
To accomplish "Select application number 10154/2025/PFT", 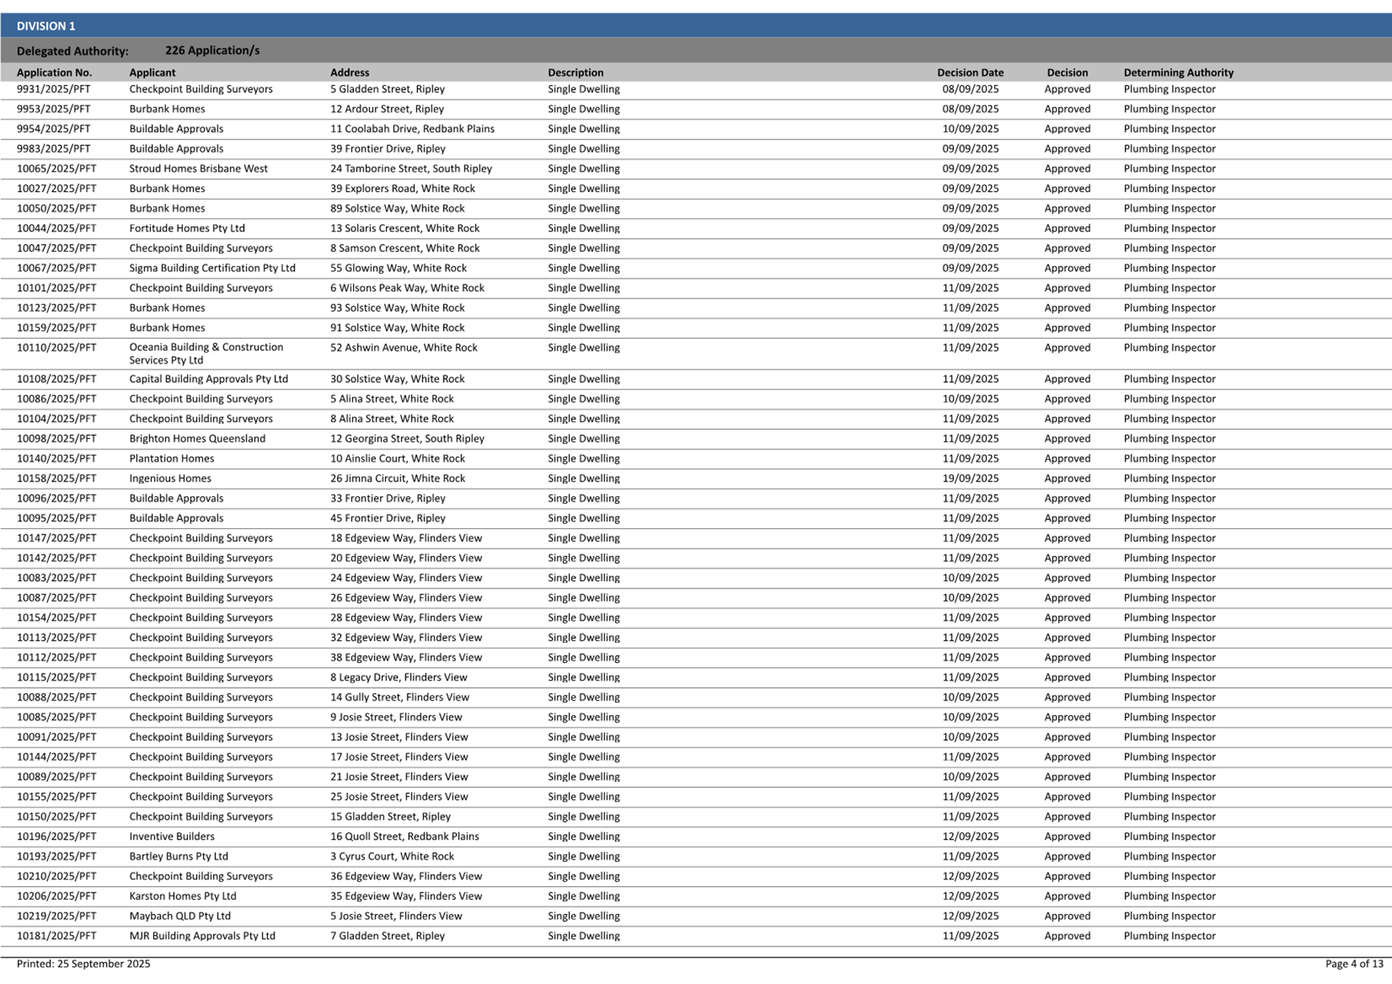I will (x=56, y=618).
